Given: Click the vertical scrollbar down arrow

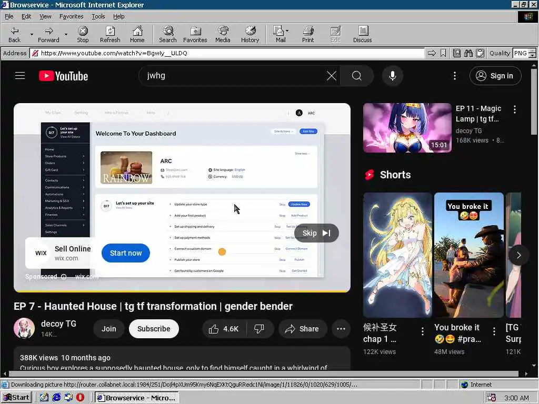Looking at the screenshot, I should click(534, 366).
